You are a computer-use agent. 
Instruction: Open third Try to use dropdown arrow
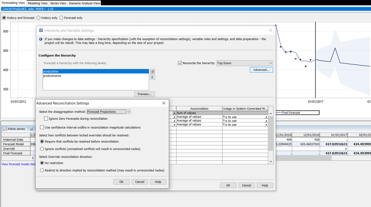266,124
